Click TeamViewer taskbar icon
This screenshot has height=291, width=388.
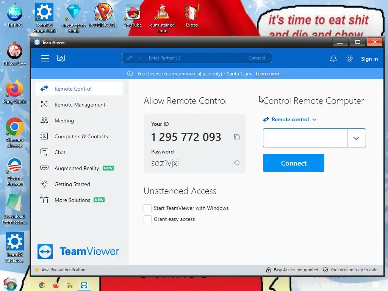[84, 285]
